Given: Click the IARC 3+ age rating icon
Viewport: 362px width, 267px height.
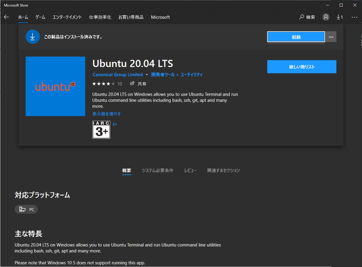Looking at the screenshot, I should (x=101, y=130).
